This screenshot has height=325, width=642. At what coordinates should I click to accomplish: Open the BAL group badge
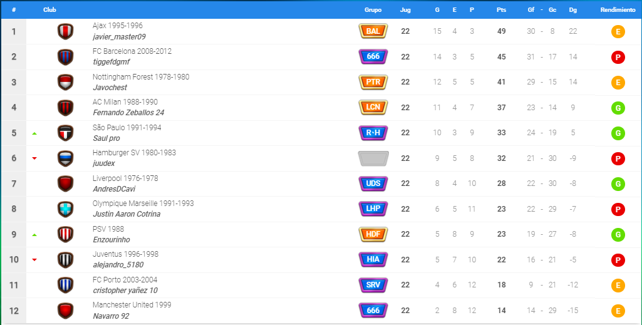point(373,31)
